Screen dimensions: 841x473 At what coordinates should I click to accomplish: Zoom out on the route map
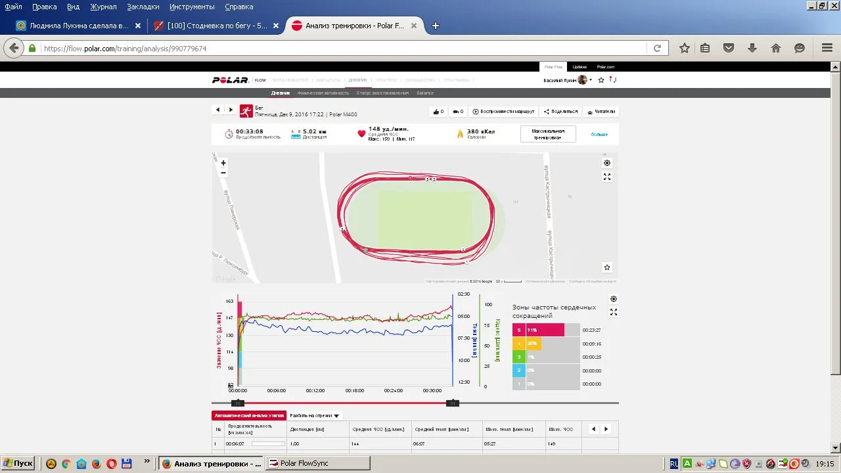pos(223,173)
